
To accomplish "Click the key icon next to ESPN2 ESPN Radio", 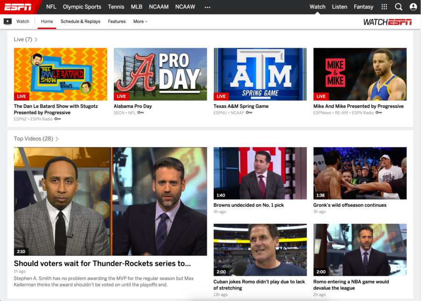I will (57, 119).
